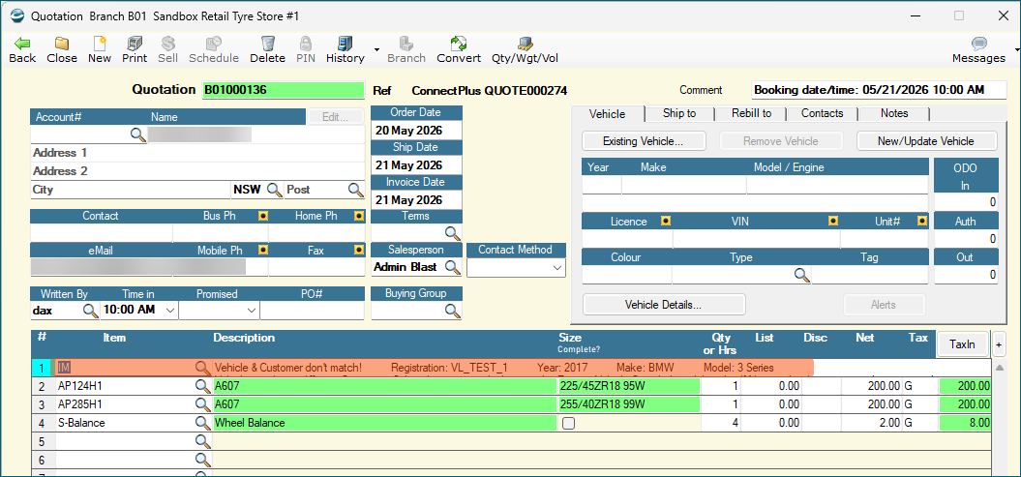Click the PO# input field
The height and width of the screenshot is (477, 1021).
click(x=312, y=311)
